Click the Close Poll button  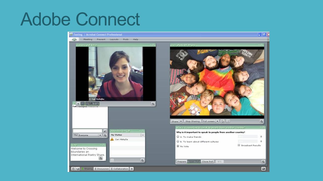click(x=208, y=162)
